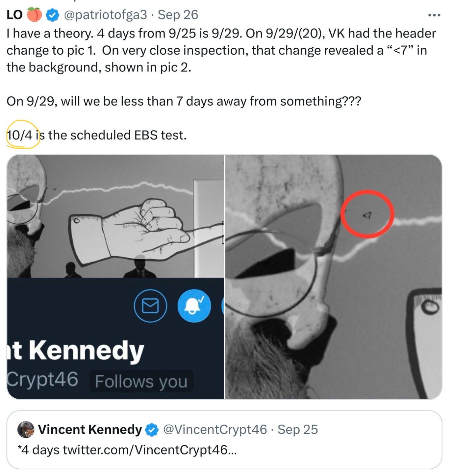Click the peach emoji beside LO
The image size is (456, 471).
34,15
